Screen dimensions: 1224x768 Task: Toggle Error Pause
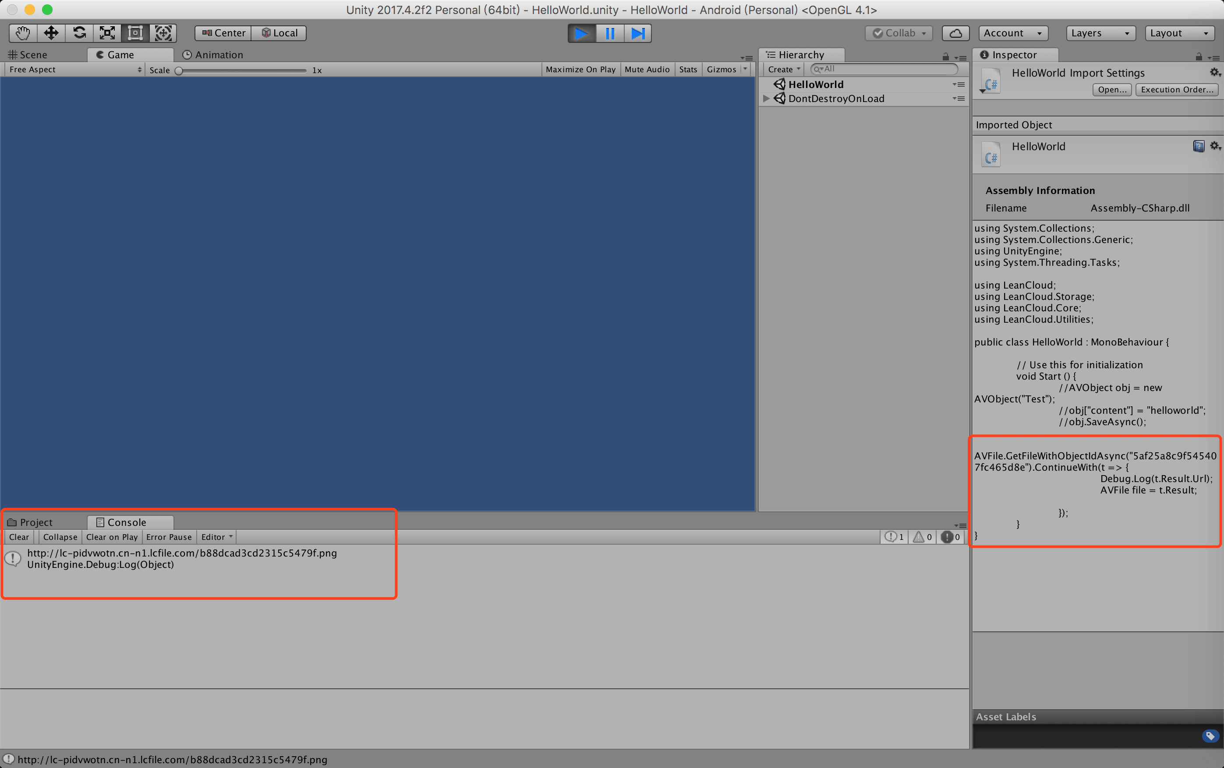(169, 537)
